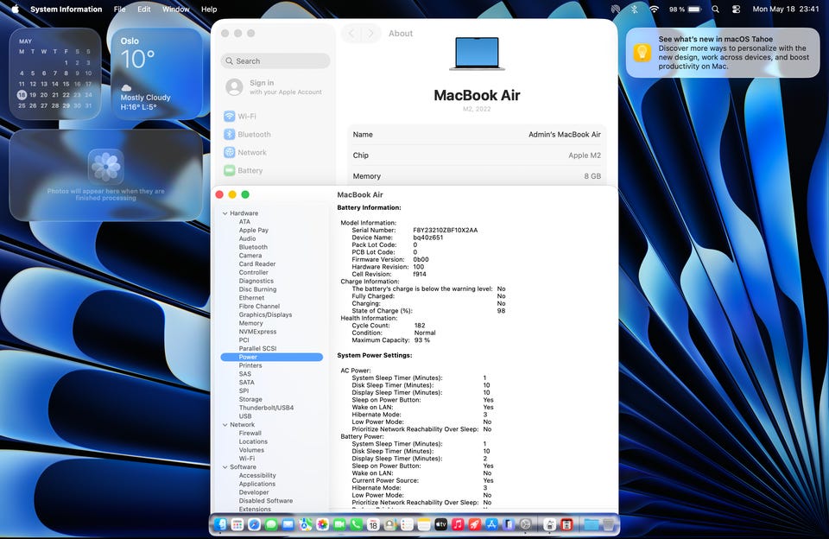Open the Launchpad apps grid icon in Dock
829x539 pixels.
click(237, 524)
